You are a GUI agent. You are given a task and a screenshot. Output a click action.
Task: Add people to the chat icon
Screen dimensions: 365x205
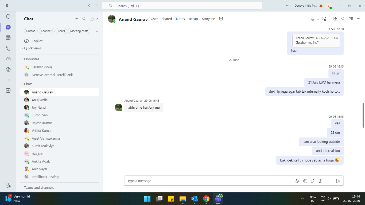click(324, 19)
